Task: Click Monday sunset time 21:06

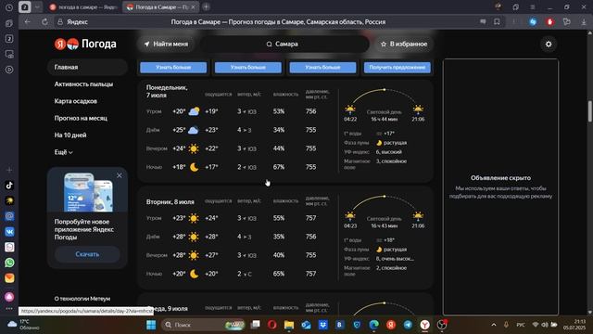Action: coord(418,120)
